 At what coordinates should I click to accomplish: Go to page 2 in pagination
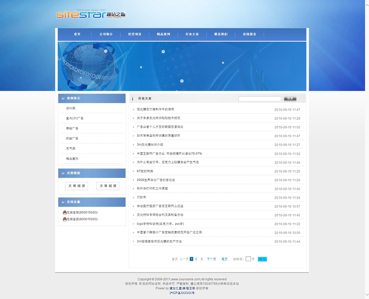point(196,259)
